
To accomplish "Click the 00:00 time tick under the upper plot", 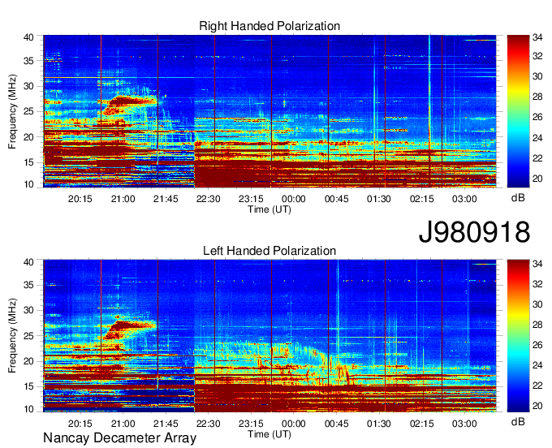I will point(294,199).
